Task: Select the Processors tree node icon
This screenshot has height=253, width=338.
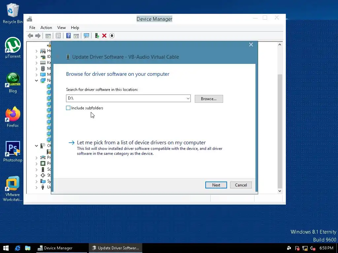Action: pyautogui.click(x=43, y=163)
